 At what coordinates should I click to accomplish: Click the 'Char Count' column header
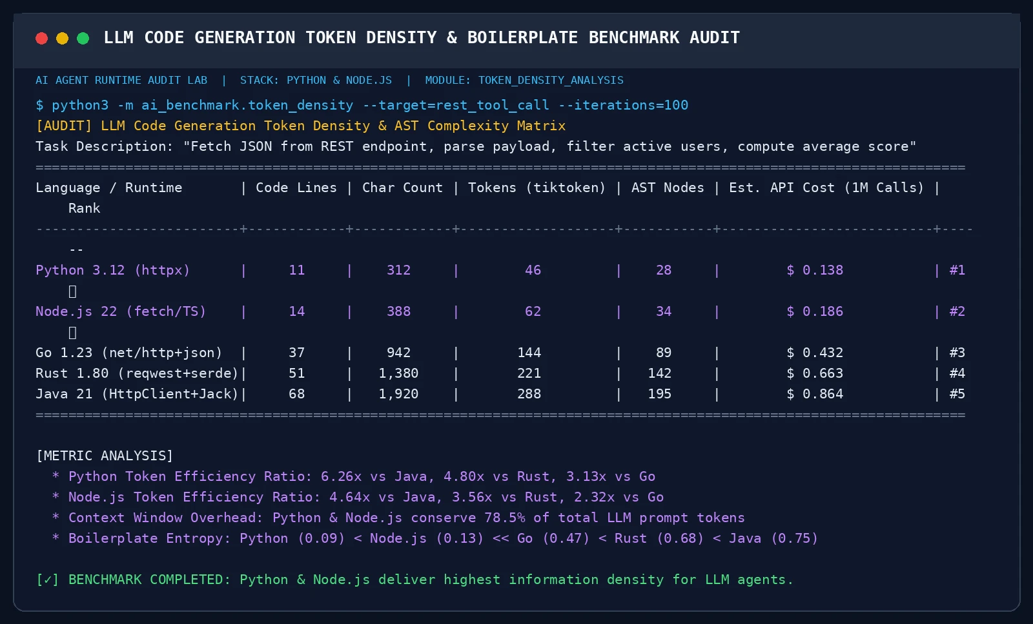(402, 188)
